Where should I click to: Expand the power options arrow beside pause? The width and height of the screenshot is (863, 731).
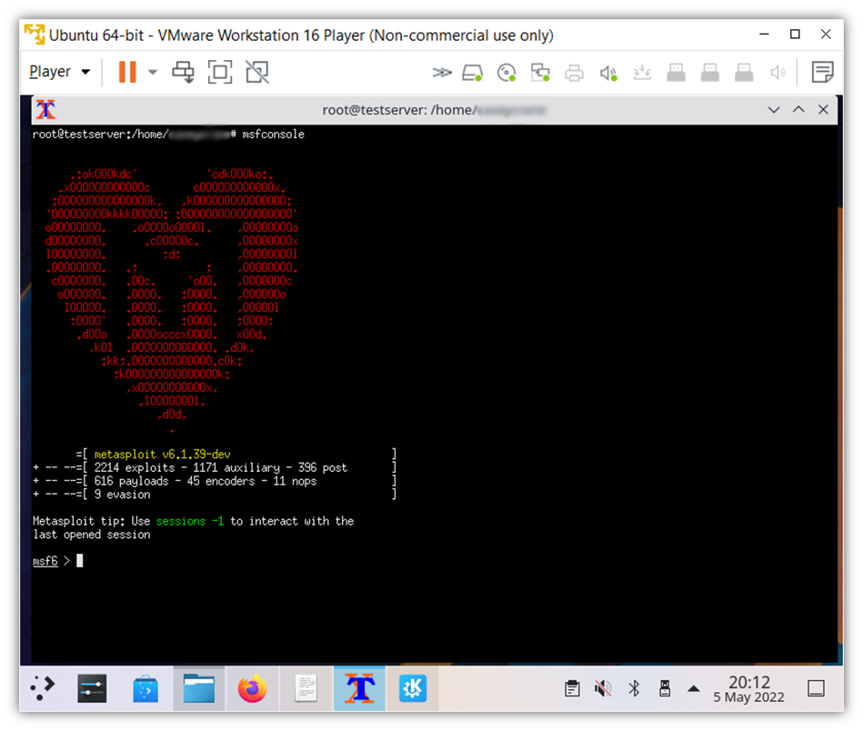[153, 72]
